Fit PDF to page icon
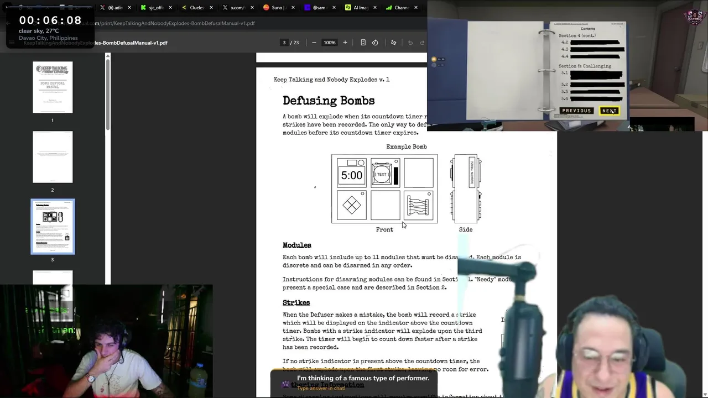The image size is (708, 398). 363,43
